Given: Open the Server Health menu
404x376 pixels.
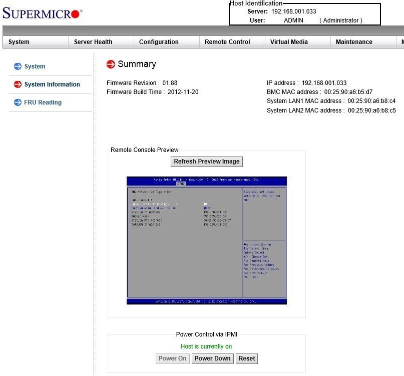Looking at the screenshot, I should point(101,42).
